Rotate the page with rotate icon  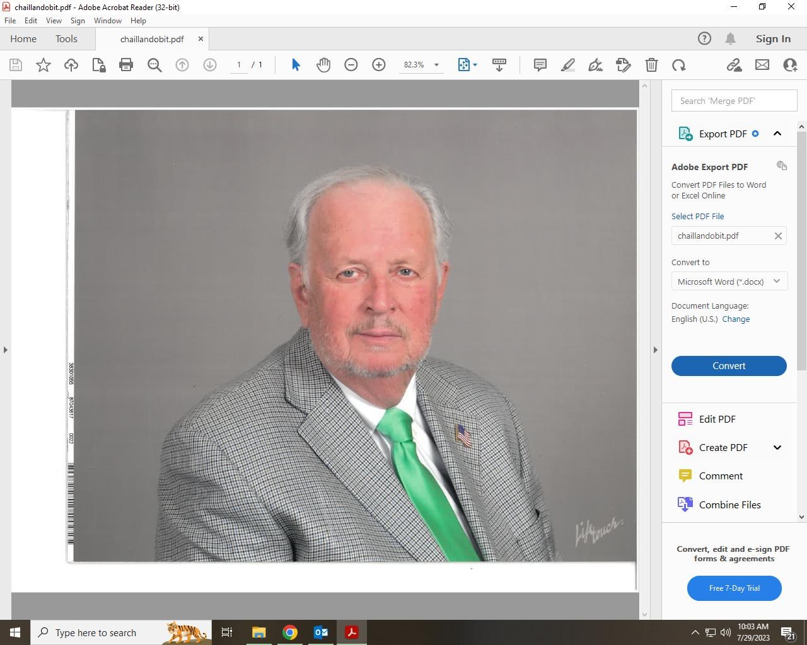coord(679,65)
